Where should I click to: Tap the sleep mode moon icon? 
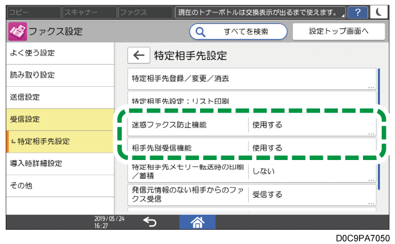(379, 13)
